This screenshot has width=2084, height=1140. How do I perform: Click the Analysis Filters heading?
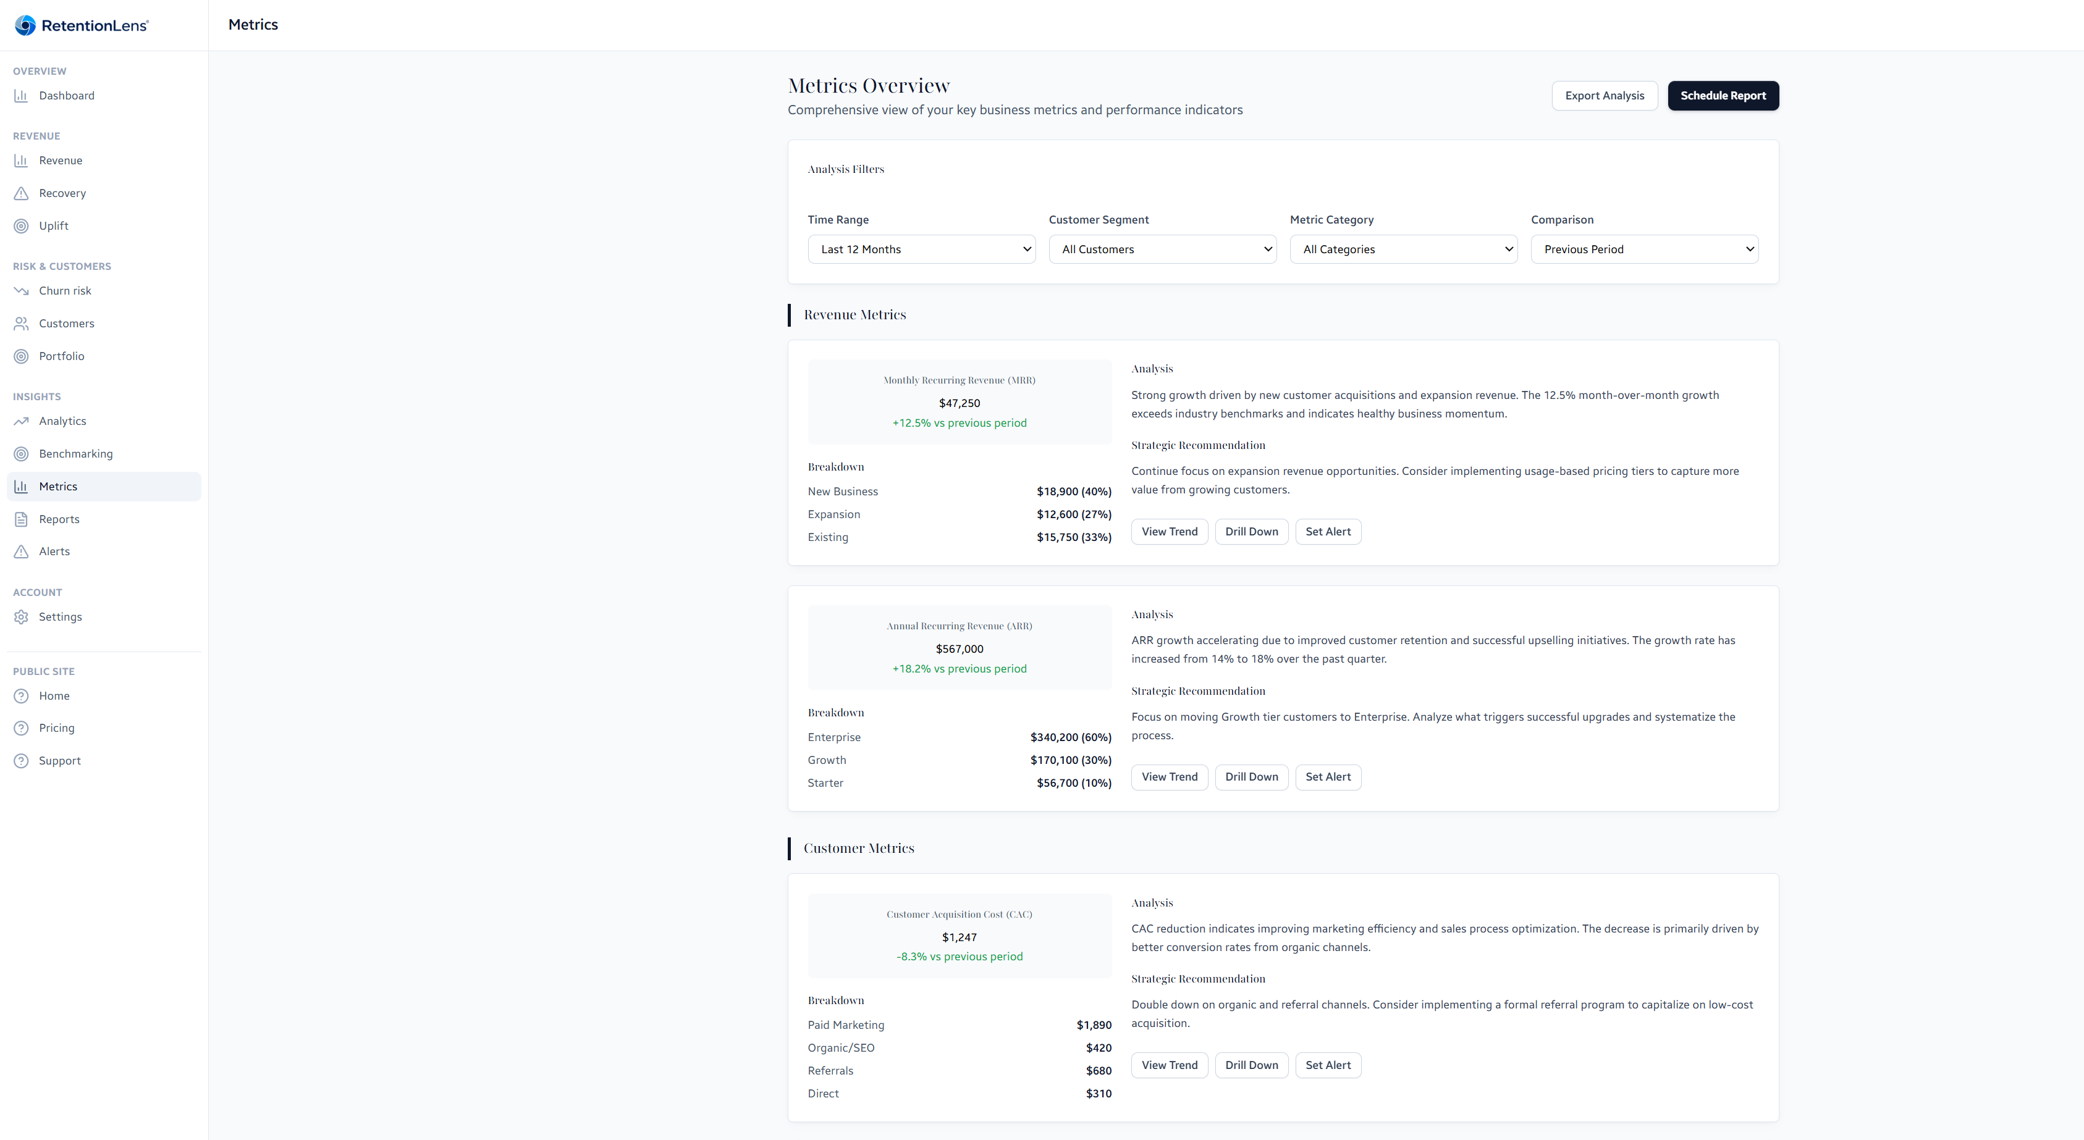(x=845, y=170)
